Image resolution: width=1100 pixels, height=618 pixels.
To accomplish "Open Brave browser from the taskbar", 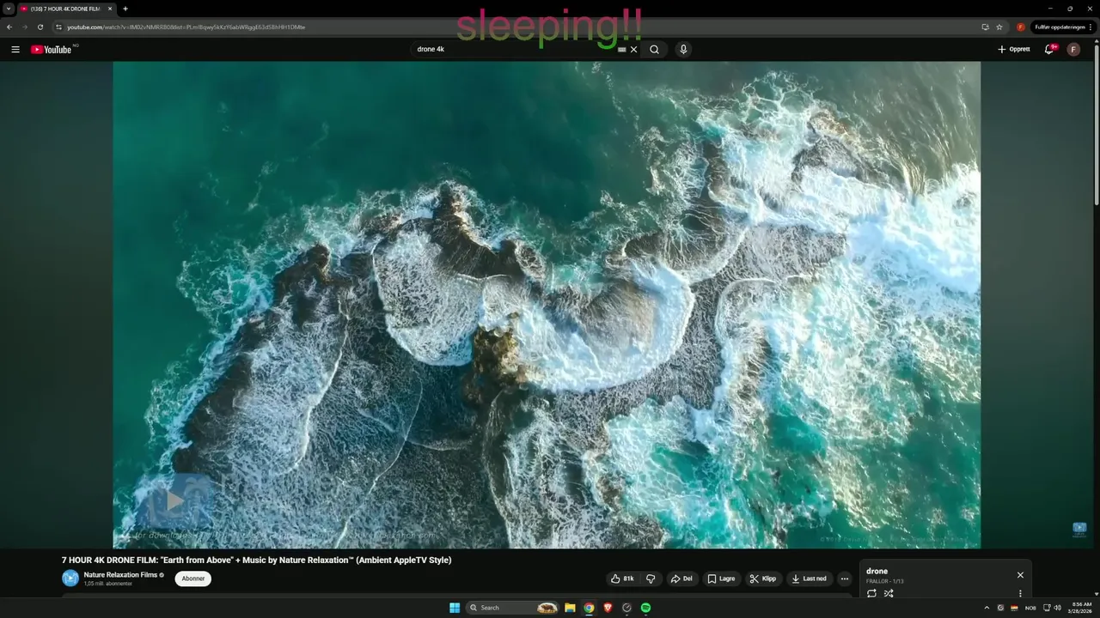I will (608, 608).
